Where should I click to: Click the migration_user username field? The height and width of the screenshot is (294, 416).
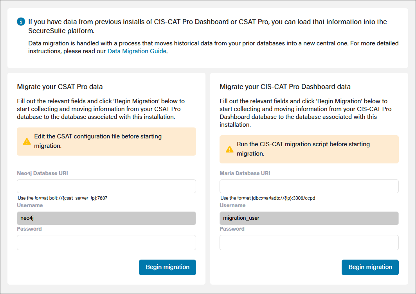(x=309, y=218)
